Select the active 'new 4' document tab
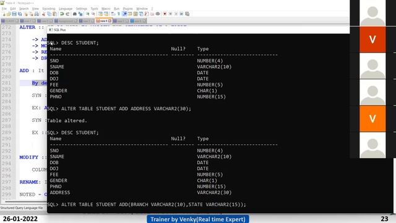The image size is (396, 223). [x=103, y=20]
